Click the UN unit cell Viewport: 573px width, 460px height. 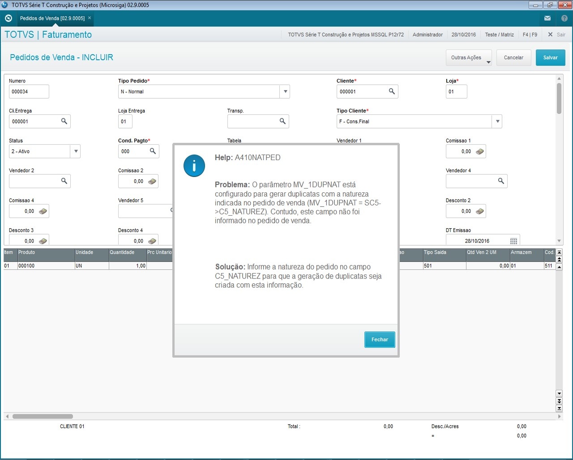(x=92, y=266)
